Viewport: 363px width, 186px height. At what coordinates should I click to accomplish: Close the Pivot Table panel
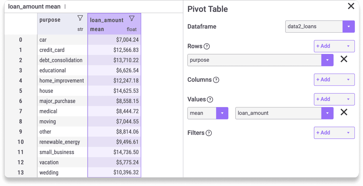(351, 6)
